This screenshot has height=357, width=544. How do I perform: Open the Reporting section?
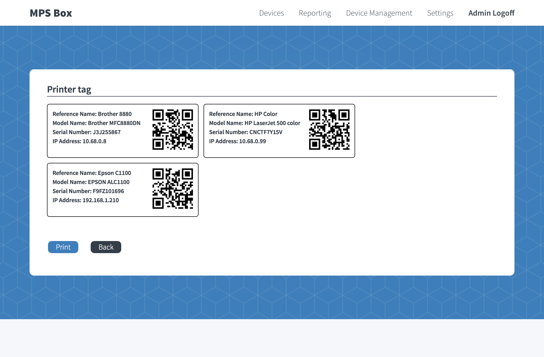coord(315,13)
